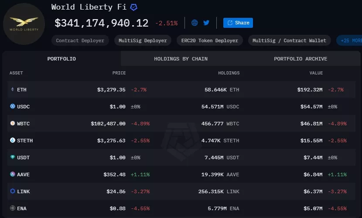This screenshot has height=218, width=362.
Task: Open the Twitter bird icon
Action: [206, 23]
